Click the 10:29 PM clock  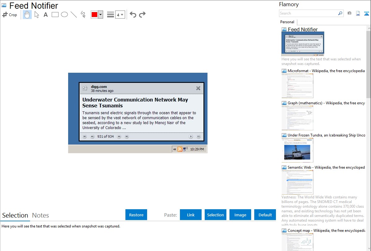tap(197, 149)
